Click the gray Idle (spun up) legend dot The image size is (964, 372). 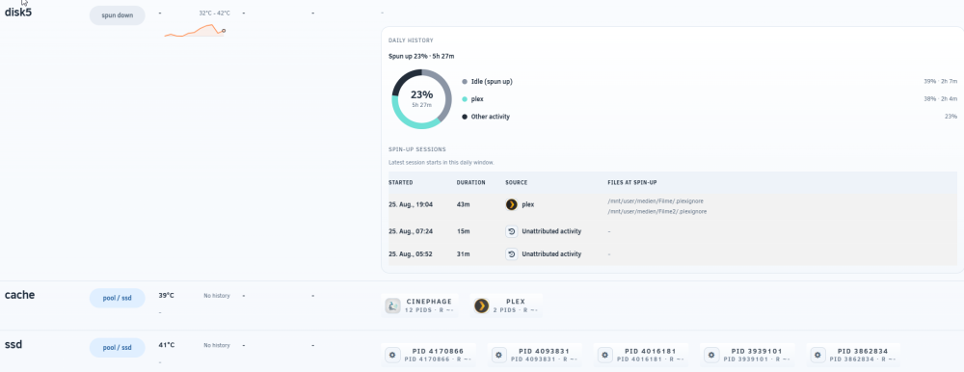[465, 81]
